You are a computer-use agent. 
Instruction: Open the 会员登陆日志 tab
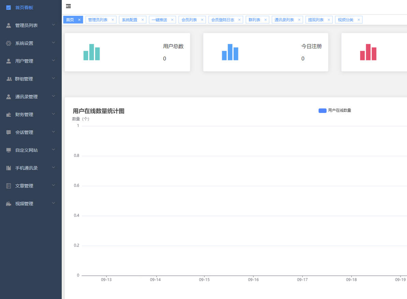223,20
